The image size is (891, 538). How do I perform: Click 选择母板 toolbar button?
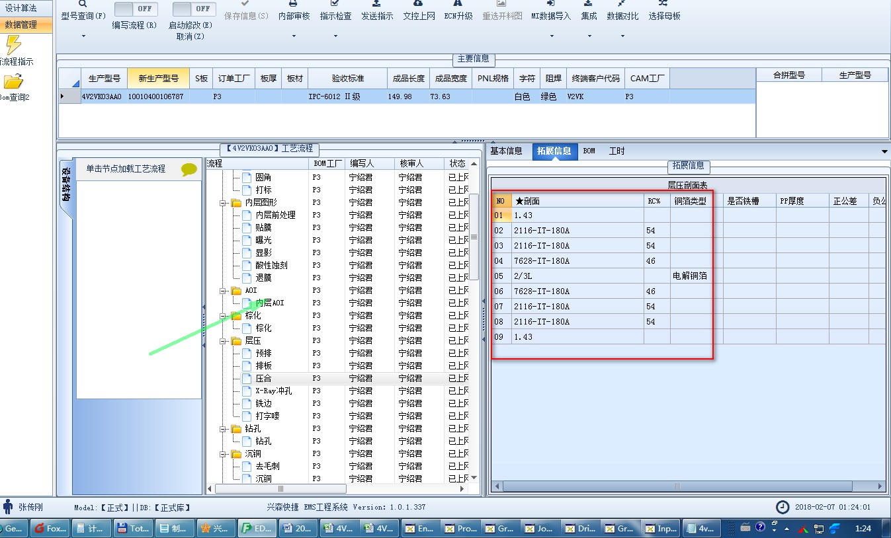664,11
